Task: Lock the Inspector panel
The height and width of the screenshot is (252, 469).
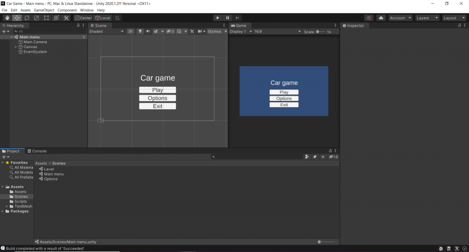Action: pyautogui.click(x=459, y=26)
